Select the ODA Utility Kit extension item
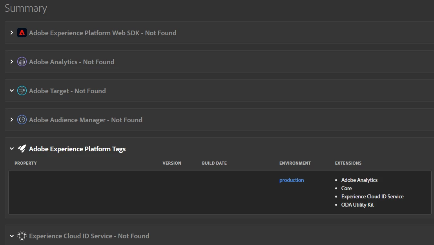 (357, 205)
